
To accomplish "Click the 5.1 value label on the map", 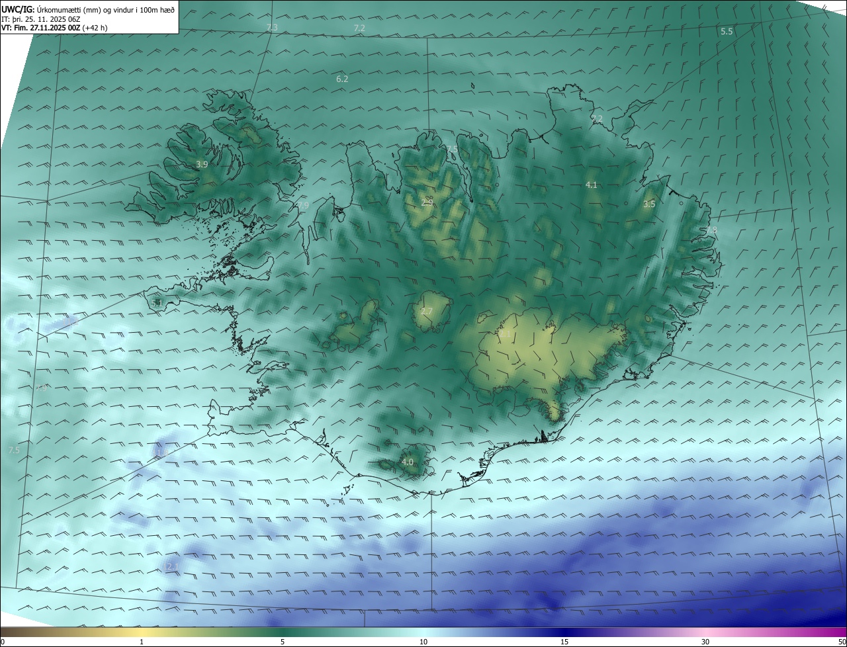I will pos(157,303).
